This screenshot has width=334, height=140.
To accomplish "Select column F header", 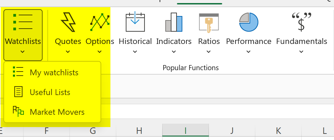I will click(46, 131).
